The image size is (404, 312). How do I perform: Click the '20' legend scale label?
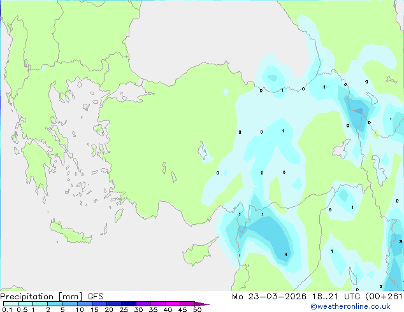tap(109, 309)
